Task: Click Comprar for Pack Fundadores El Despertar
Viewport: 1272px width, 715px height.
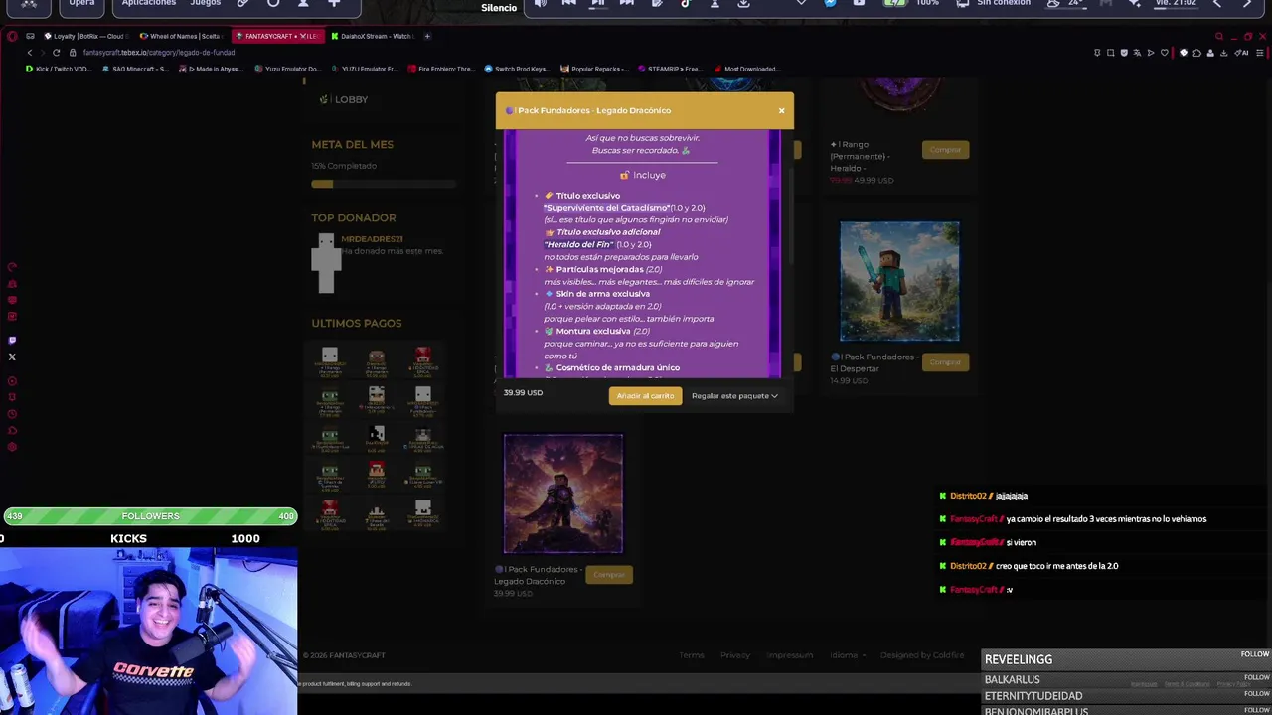Action: (x=945, y=362)
